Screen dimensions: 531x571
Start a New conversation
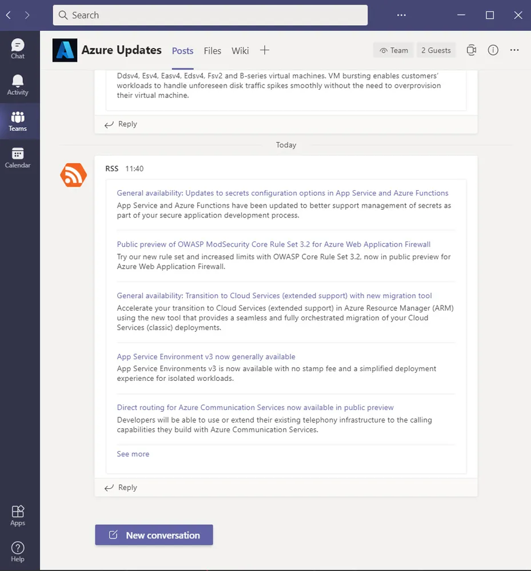154,535
